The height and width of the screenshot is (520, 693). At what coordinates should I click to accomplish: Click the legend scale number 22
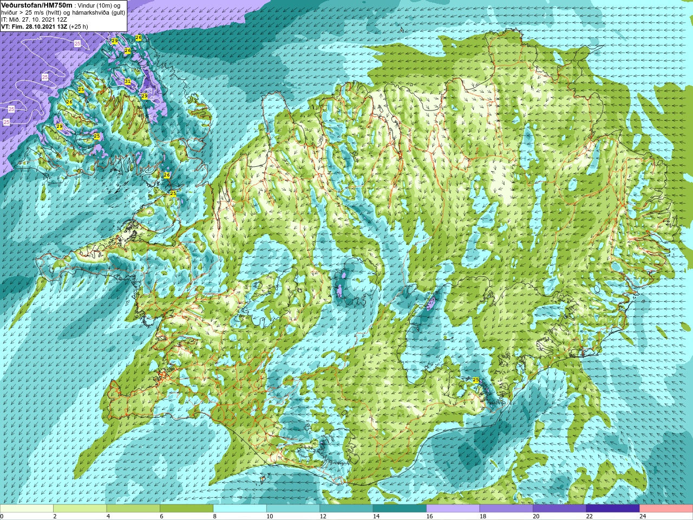[589, 516]
